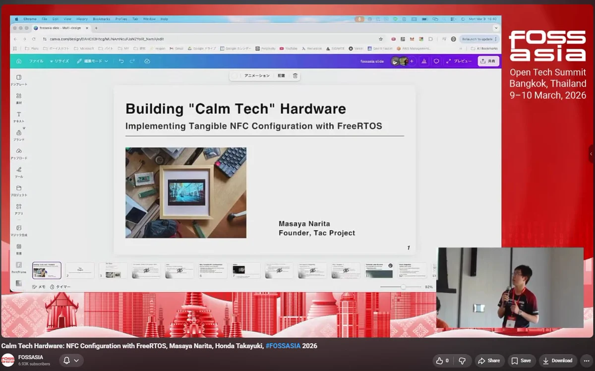Select slide thumbnail 11 in the filmstrip
Screen dimensions: 595x371
379,270
